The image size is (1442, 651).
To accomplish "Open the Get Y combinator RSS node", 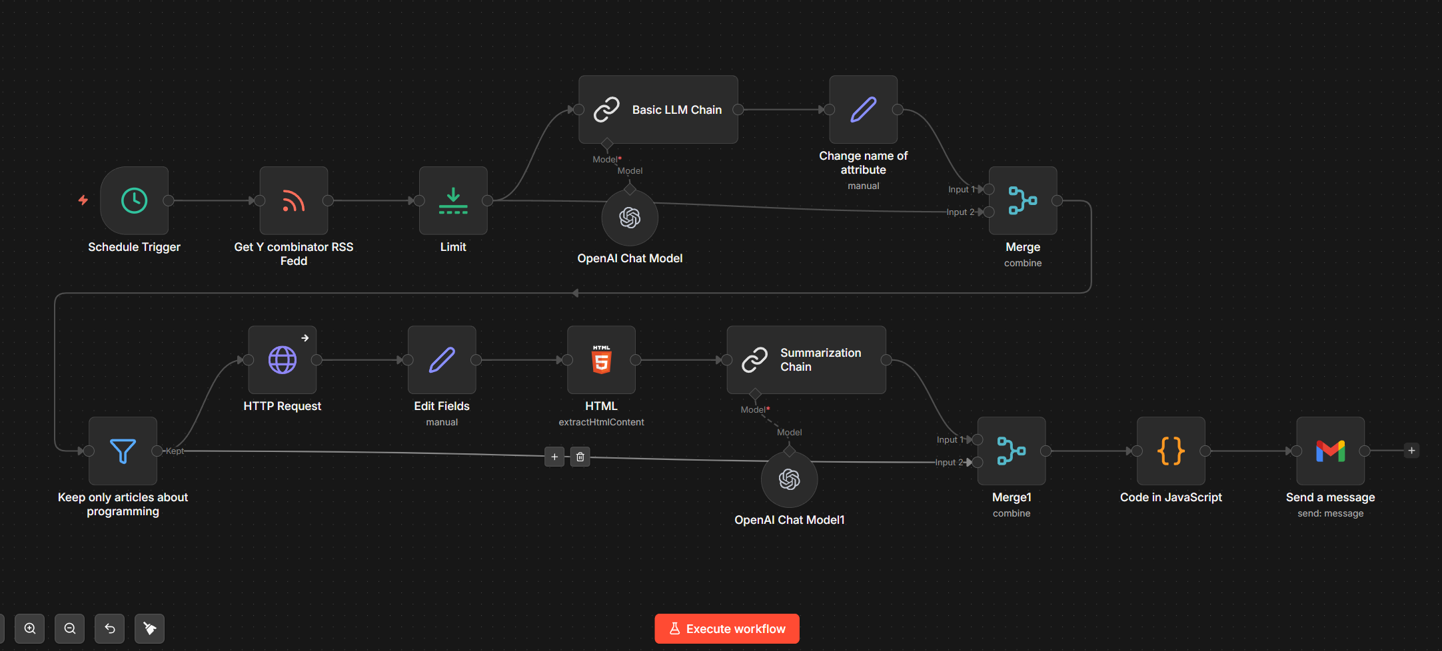I will 294,200.
